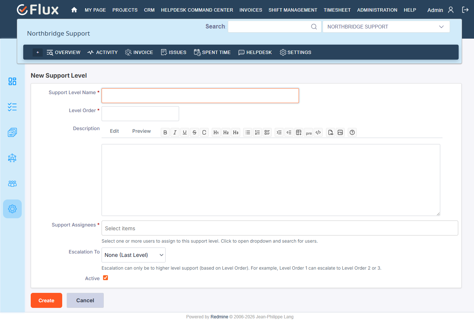
Task: Open Support Assignees select items field
Action: pos(280,228)
